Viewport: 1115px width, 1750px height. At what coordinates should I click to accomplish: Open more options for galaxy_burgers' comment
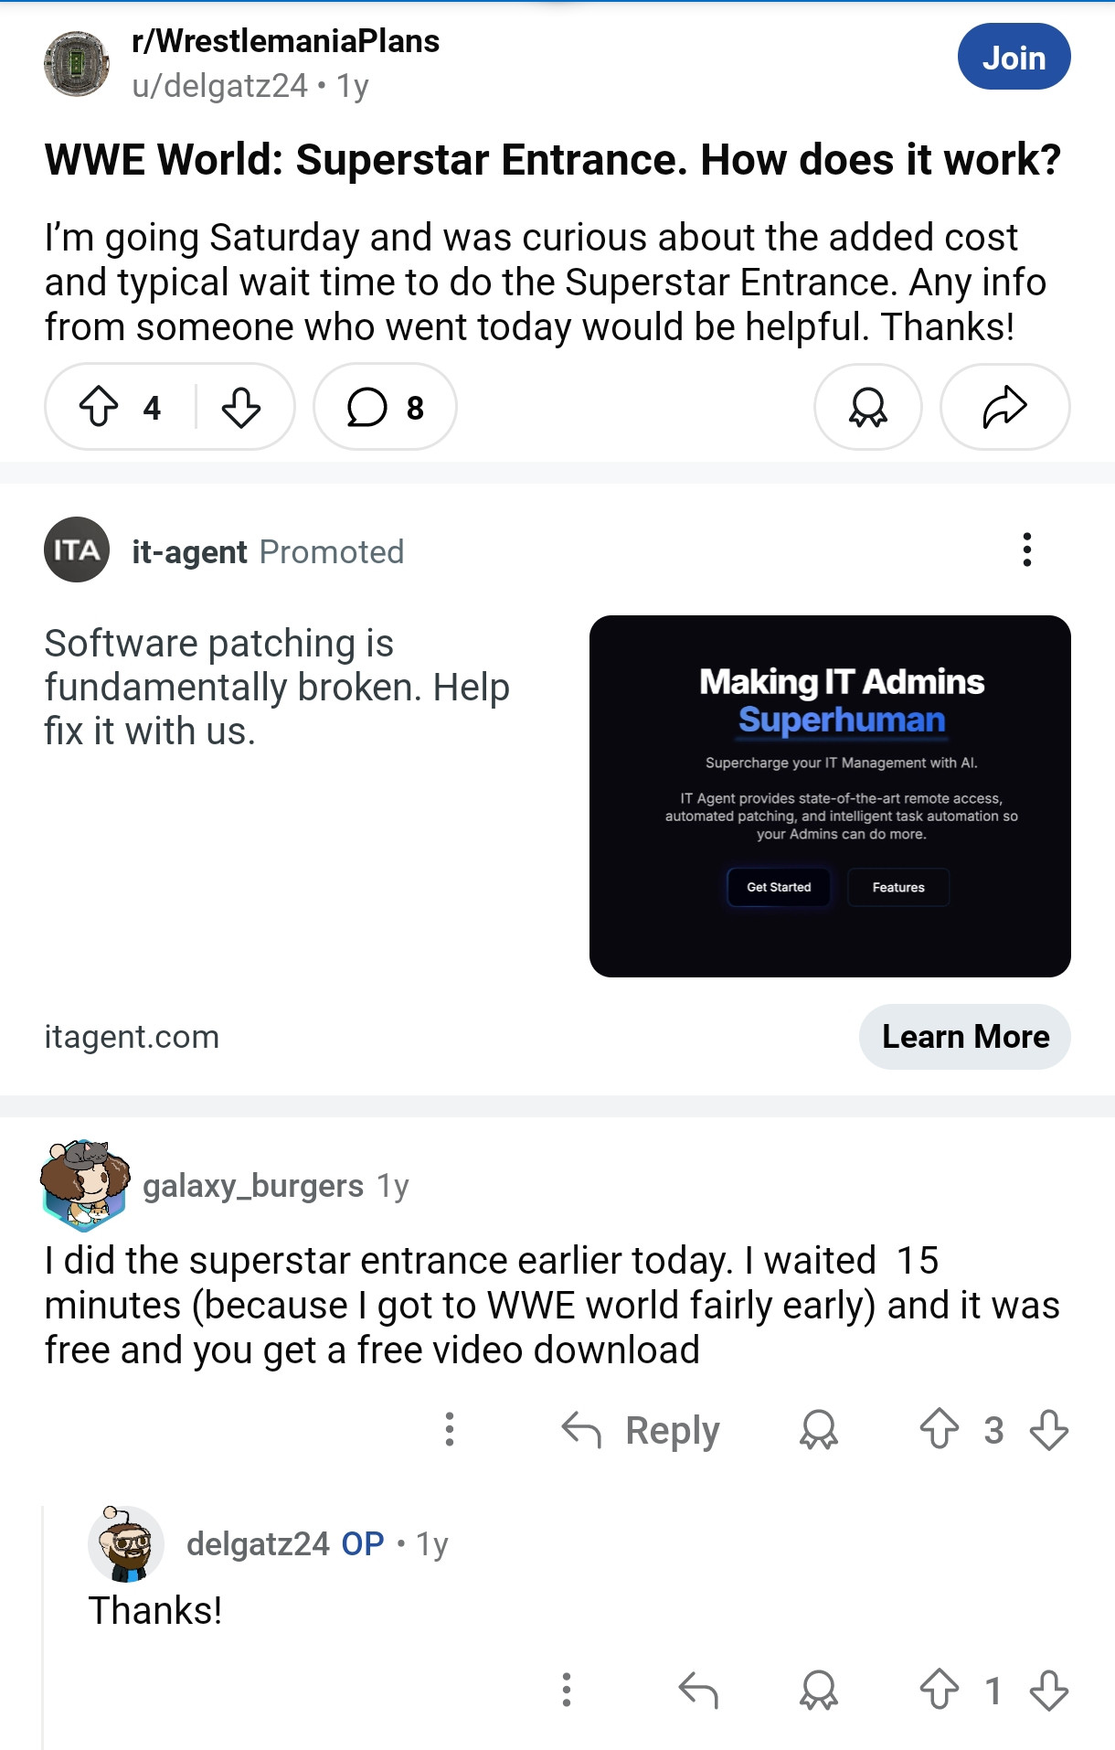450,1430
